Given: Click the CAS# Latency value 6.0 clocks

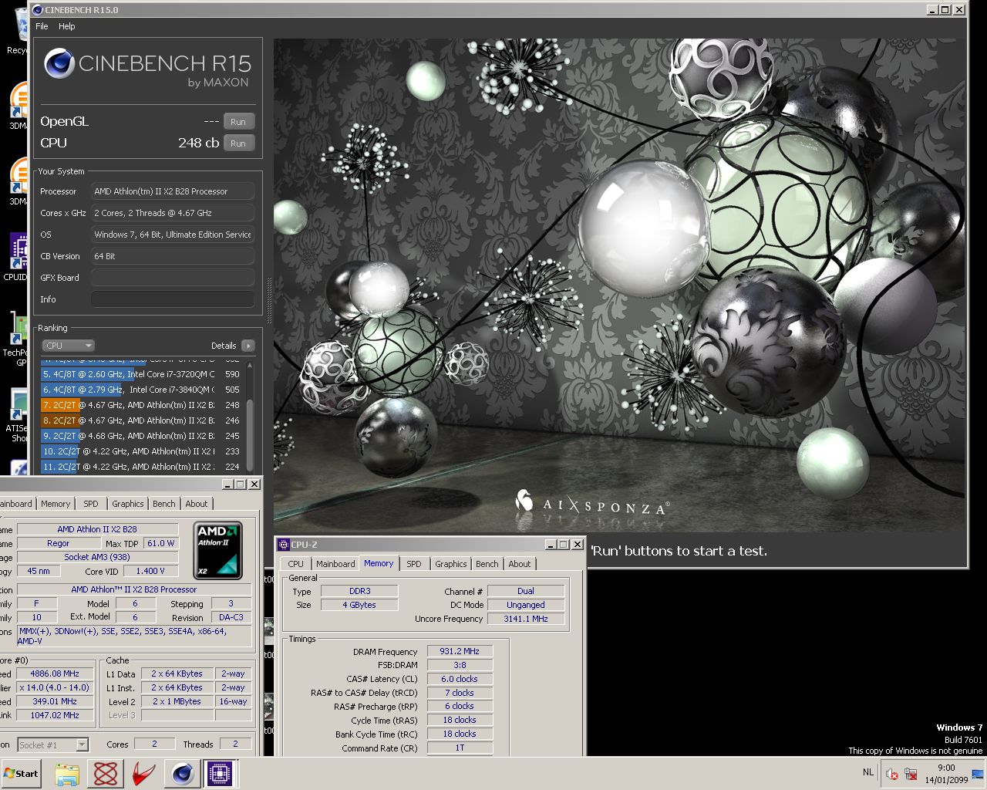Looking at the screenshot, I should click(x=460, y=679).
